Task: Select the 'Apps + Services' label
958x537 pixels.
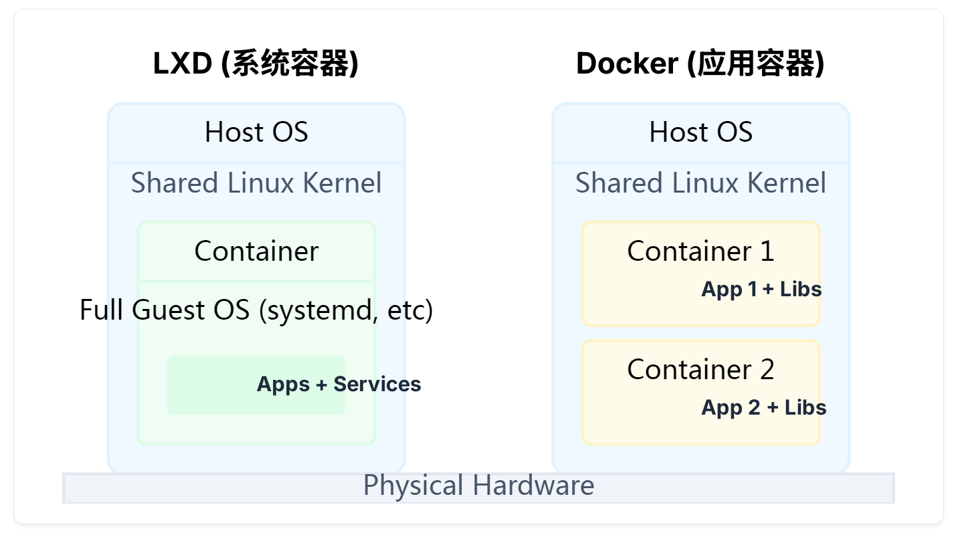Action: click(339, 384)
